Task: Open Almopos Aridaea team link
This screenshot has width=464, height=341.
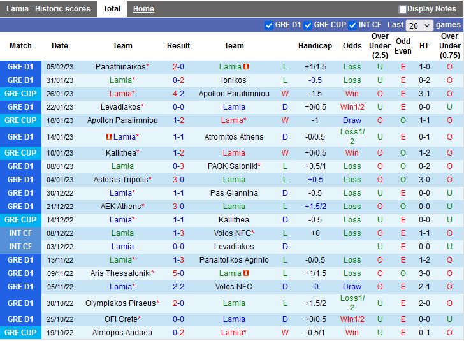Action: (x=122, y=333)
